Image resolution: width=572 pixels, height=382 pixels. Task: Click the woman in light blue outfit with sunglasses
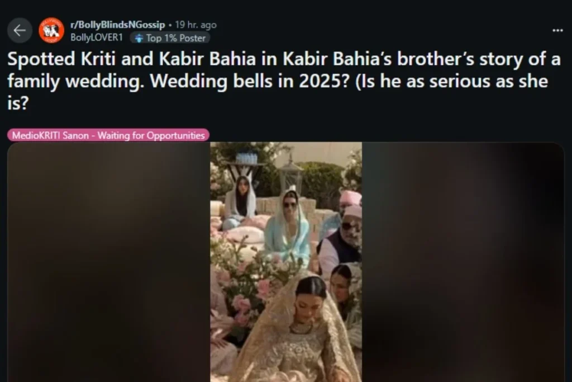(x=289, y=227)
